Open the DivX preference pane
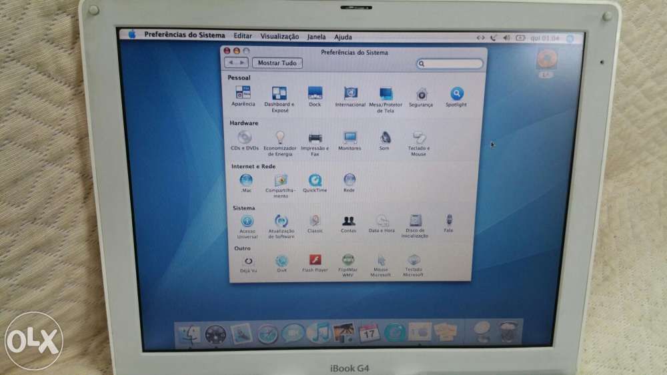This screenshot has width=667, height=375. (281, 264)
